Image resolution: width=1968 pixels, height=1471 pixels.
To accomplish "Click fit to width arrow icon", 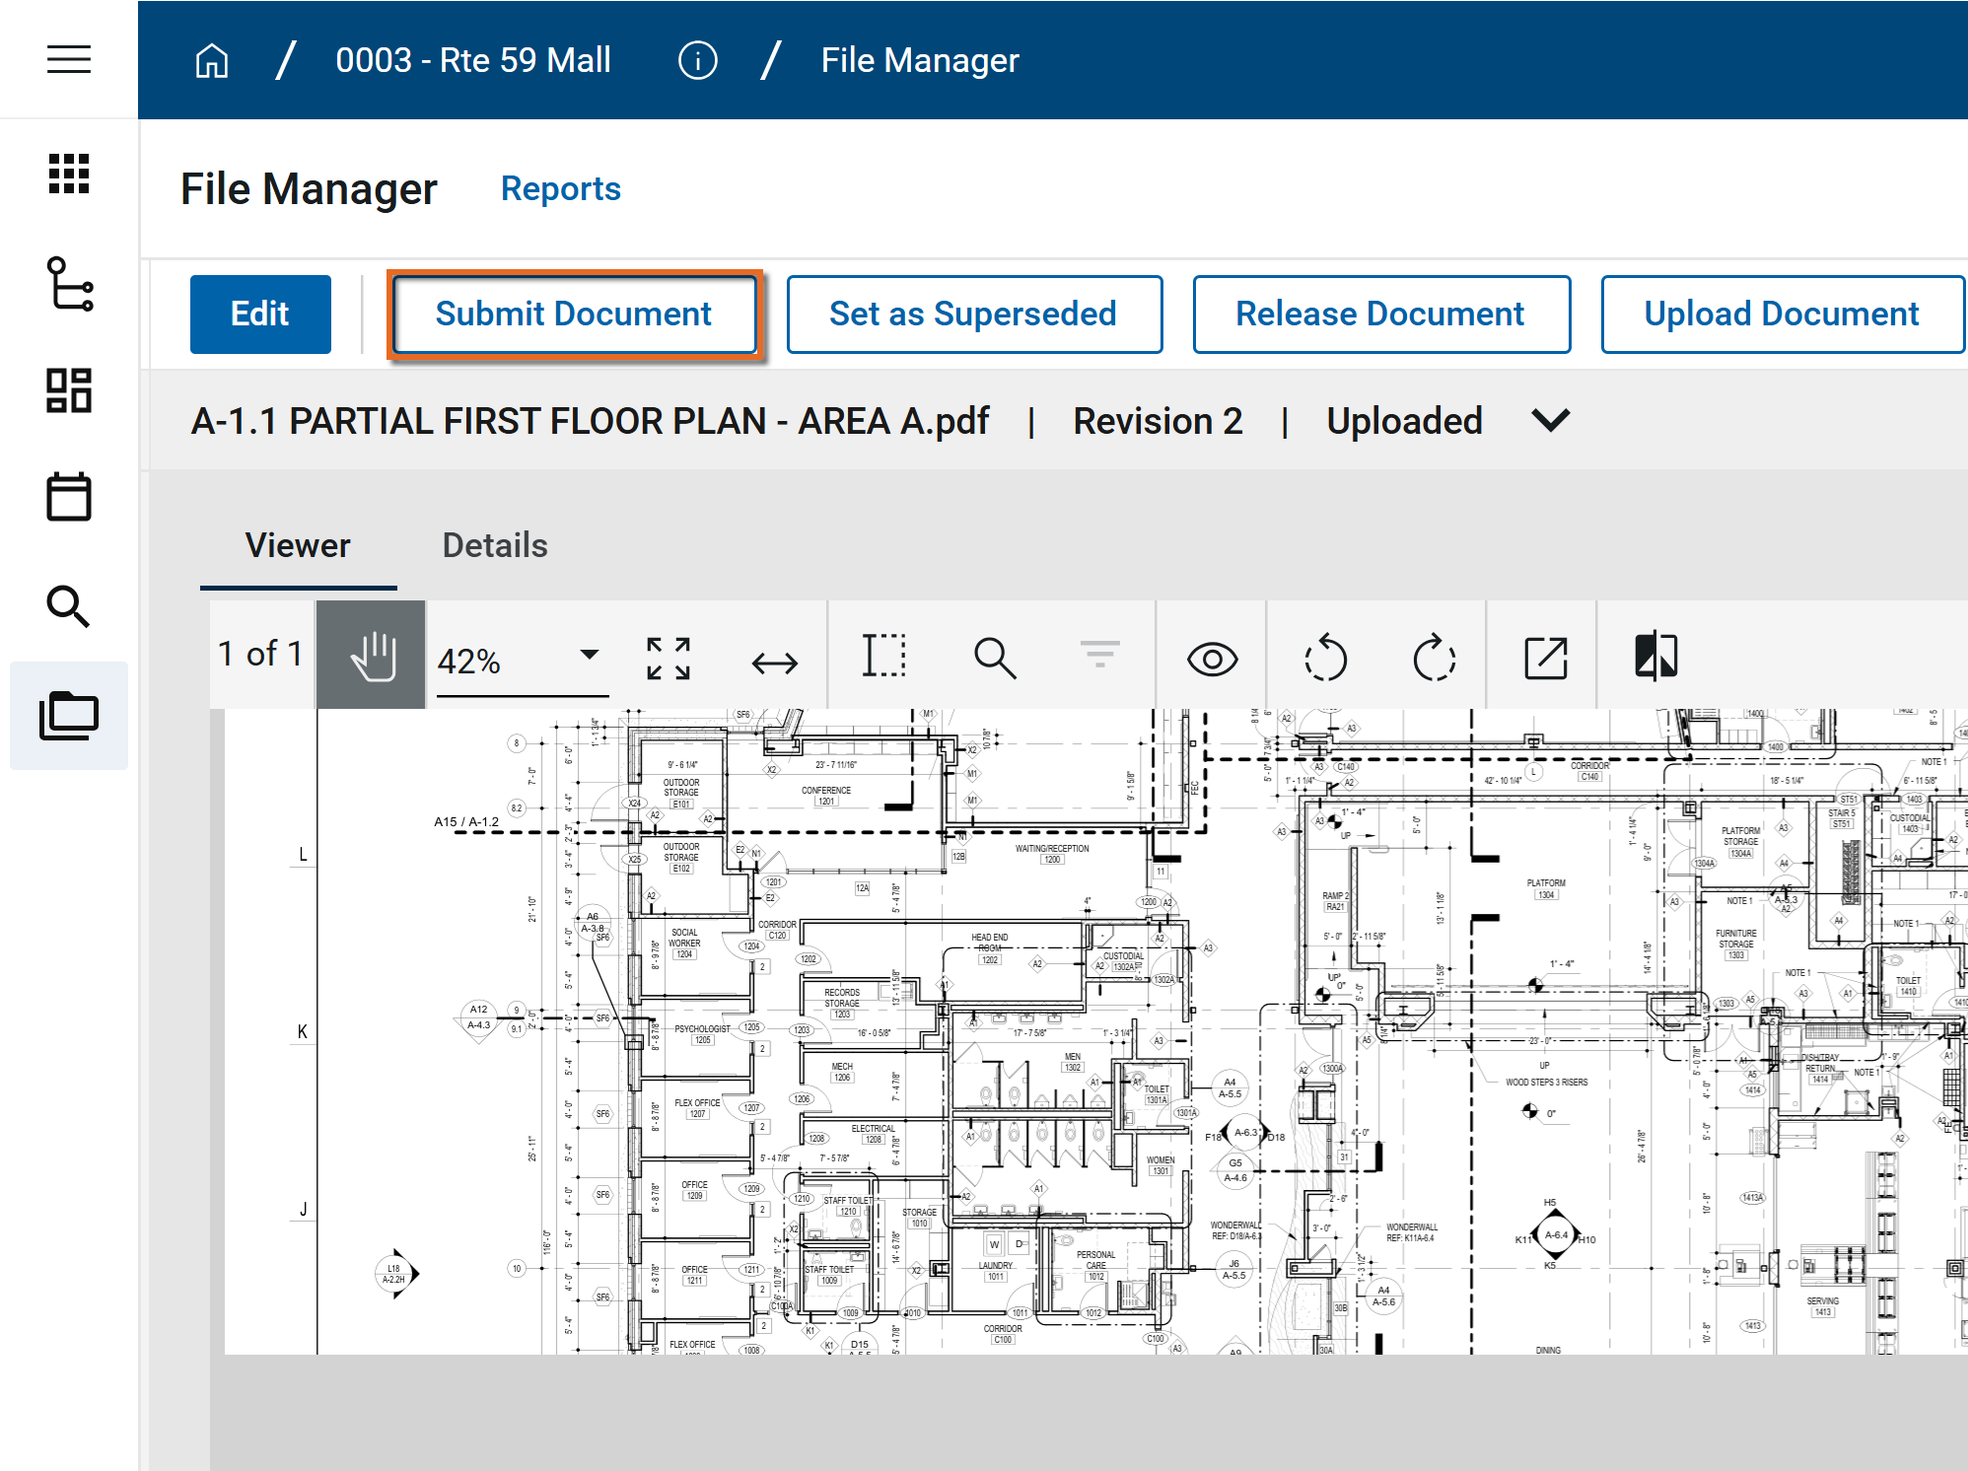I will click(x=774, y=663).
